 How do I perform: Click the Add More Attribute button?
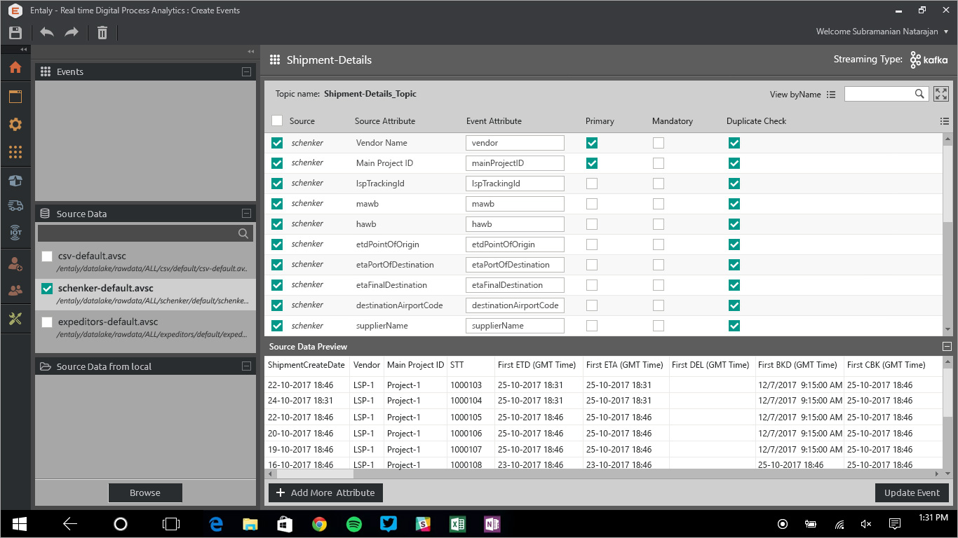[325, 492]
